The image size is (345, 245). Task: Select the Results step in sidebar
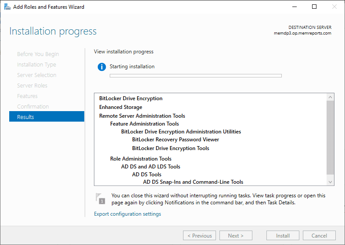[47, 116]
